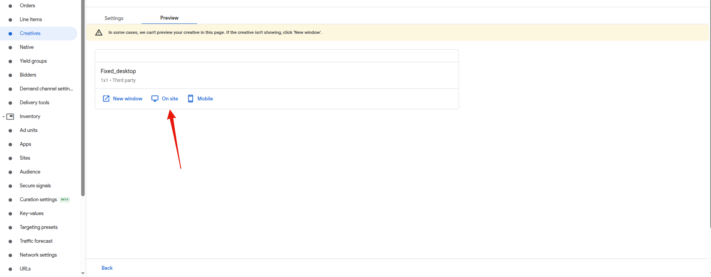Click the Fixed_desktop creative name
This screenshot has width=711, height=277.
118,71
